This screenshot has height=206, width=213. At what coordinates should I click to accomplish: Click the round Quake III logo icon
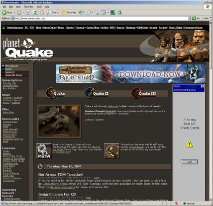click(x=136, y=93)
